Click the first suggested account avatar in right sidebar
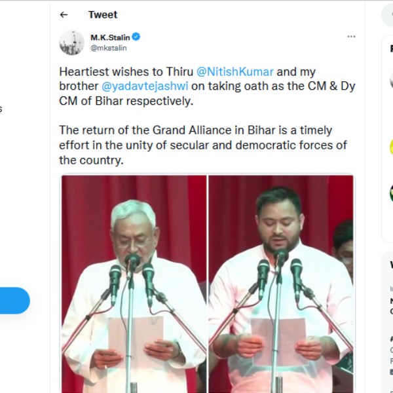This screenshot has height=393, width=393. tap(391, 80)
